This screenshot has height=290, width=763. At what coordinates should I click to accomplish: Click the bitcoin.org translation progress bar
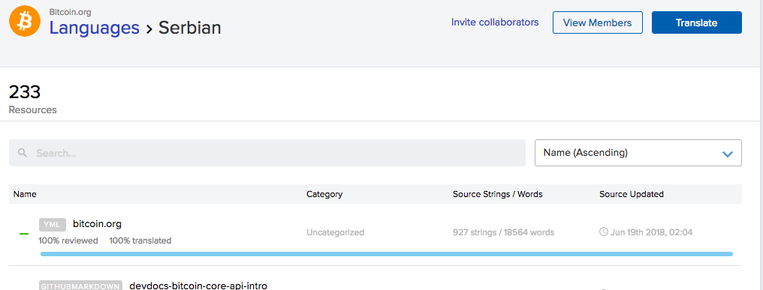[x=387, y=253]
